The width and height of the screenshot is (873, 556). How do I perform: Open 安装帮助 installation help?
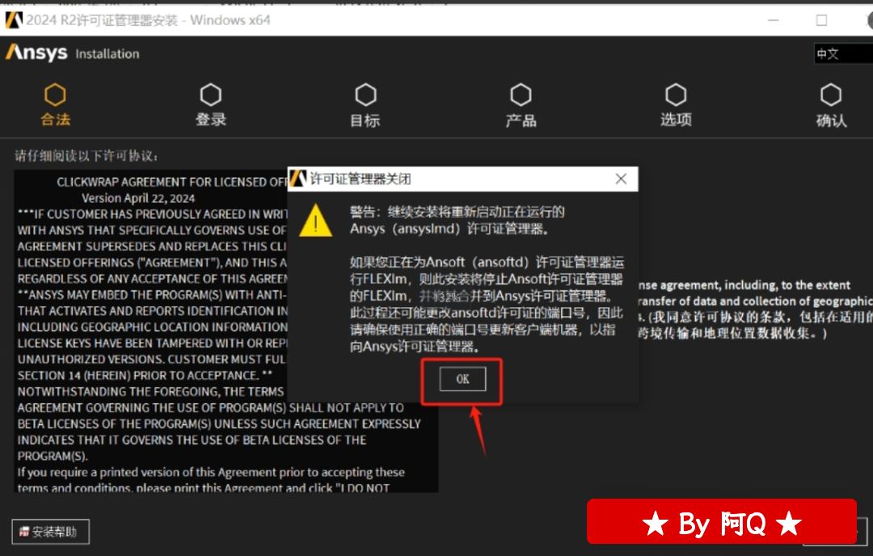(x=50, y=532)
